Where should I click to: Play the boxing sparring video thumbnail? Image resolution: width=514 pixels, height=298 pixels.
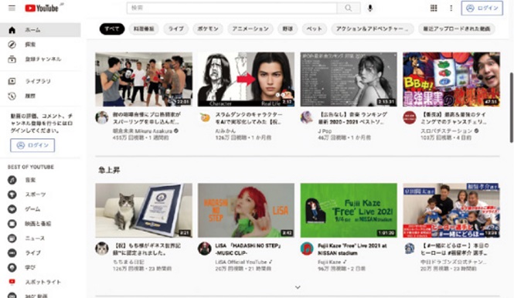click(144, 80)
